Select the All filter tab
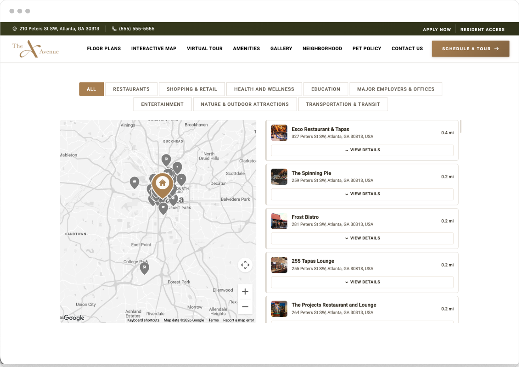 pyautogui.click(x=91, y=89)
